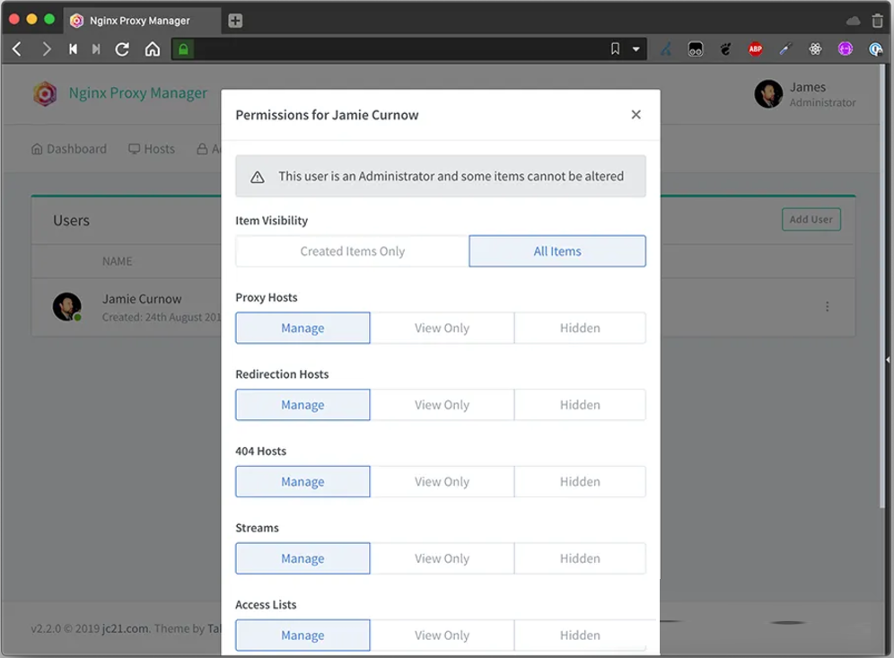Screen dimensions: 894x658
Task: Open a new browser tab with plus icon
Action: [x=235, y=21]
